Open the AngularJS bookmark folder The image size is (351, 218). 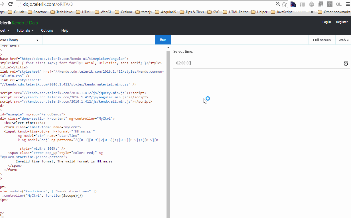coord(166,12)
